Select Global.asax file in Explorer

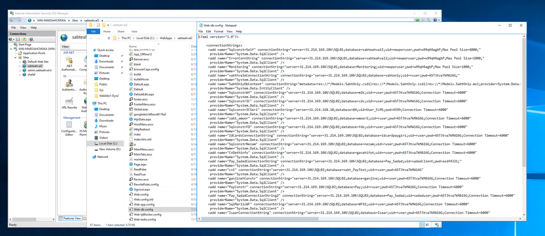[141, 109]
